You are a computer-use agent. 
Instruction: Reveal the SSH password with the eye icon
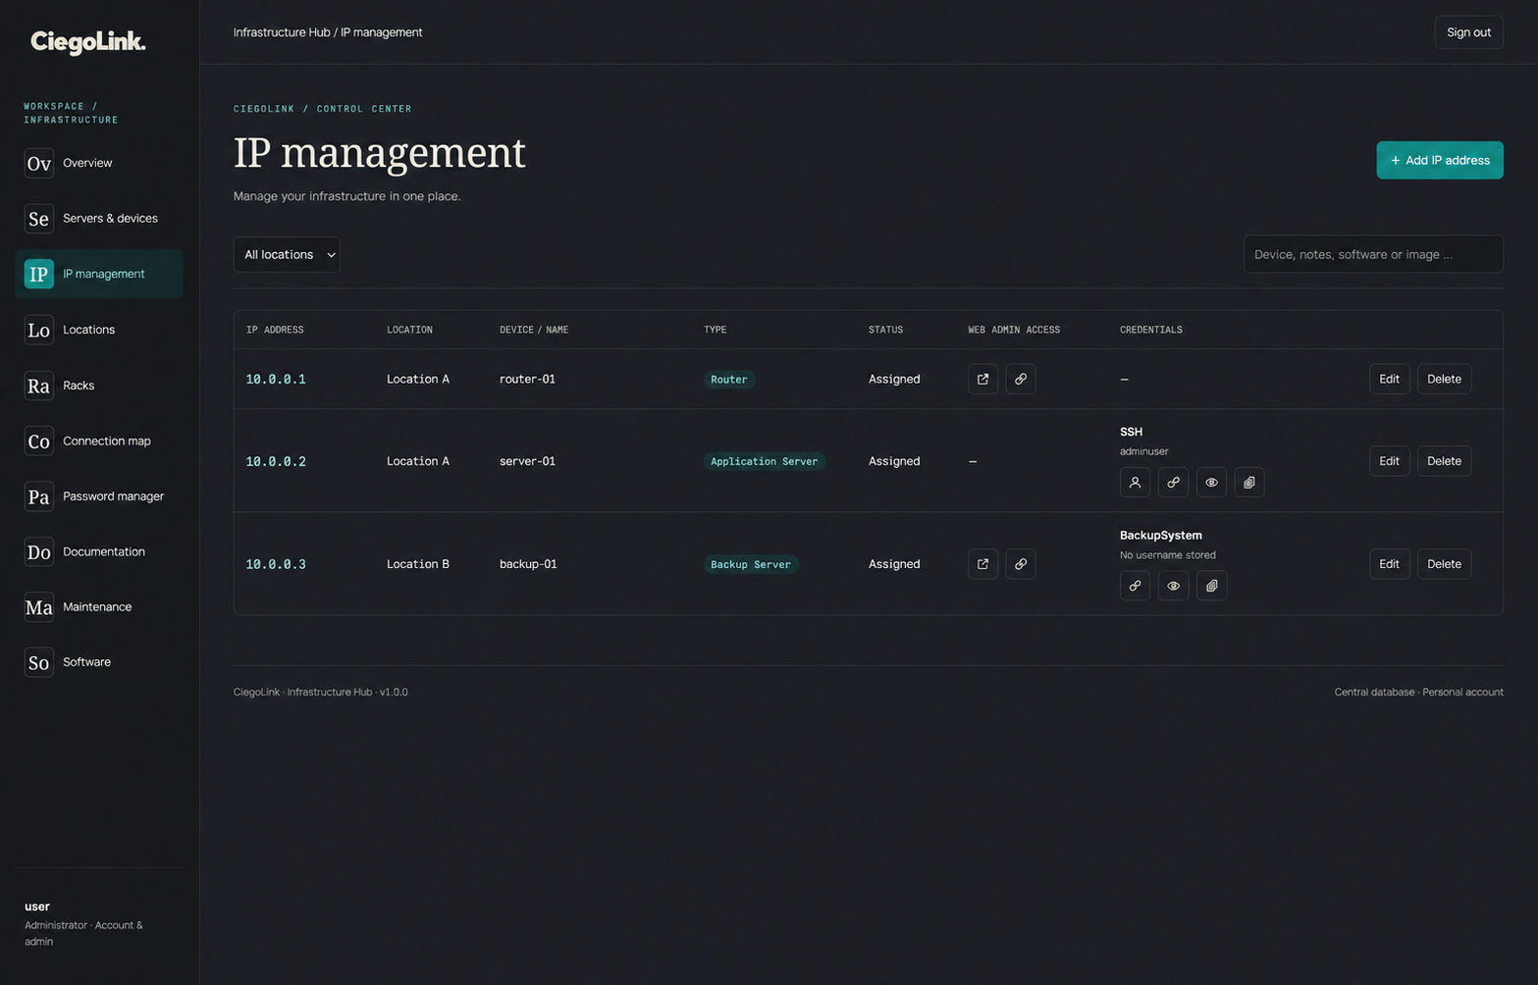coord(1211,483)
